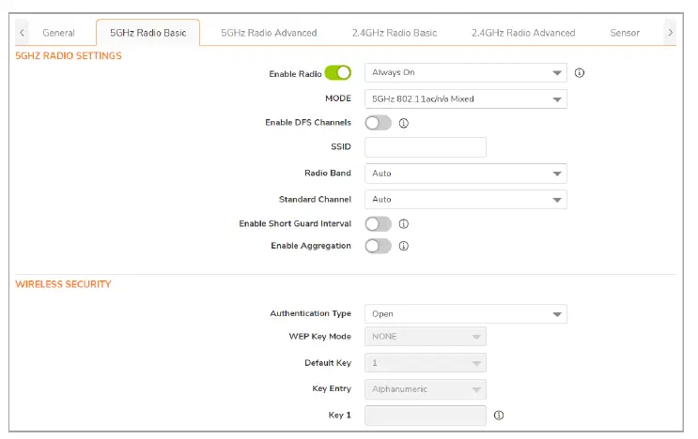Enable the DFS Channels toggle

pyautogui.click(x=378, y=123)
